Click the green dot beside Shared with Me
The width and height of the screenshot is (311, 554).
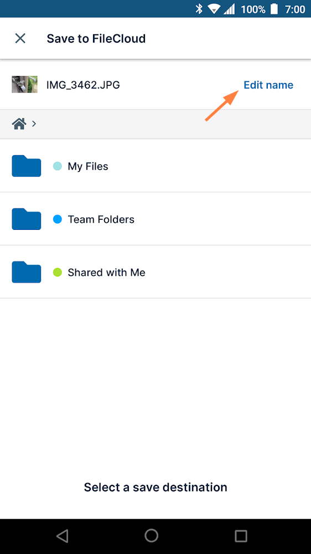point(57,273)
